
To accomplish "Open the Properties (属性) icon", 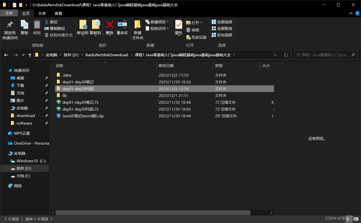I will 178,25.
